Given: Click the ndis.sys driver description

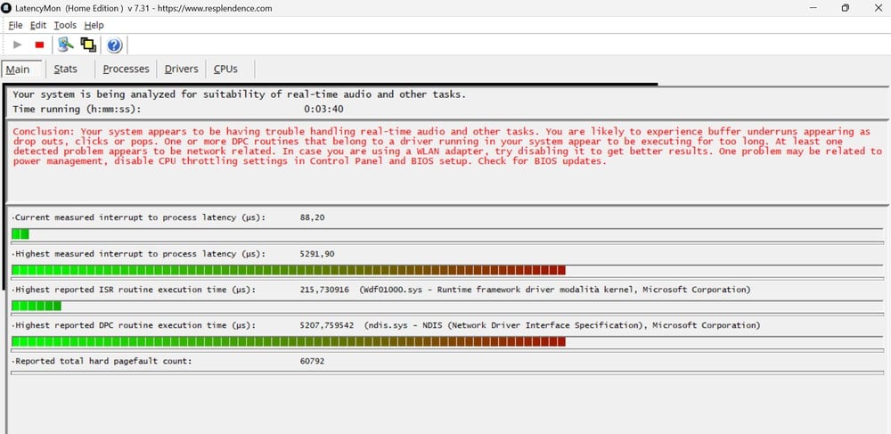Looking at the screenshot, I should click(x=562, y=325).
